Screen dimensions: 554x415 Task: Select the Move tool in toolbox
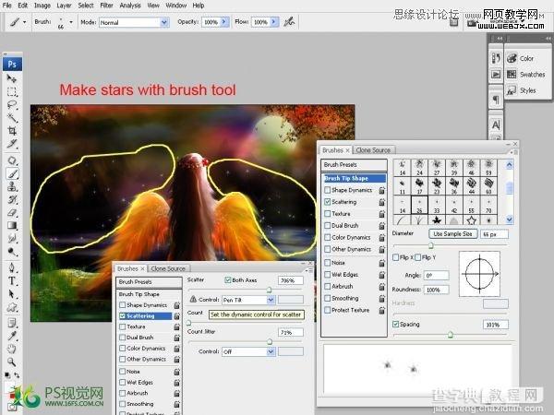pyautogui.click(x=12, y=78)
